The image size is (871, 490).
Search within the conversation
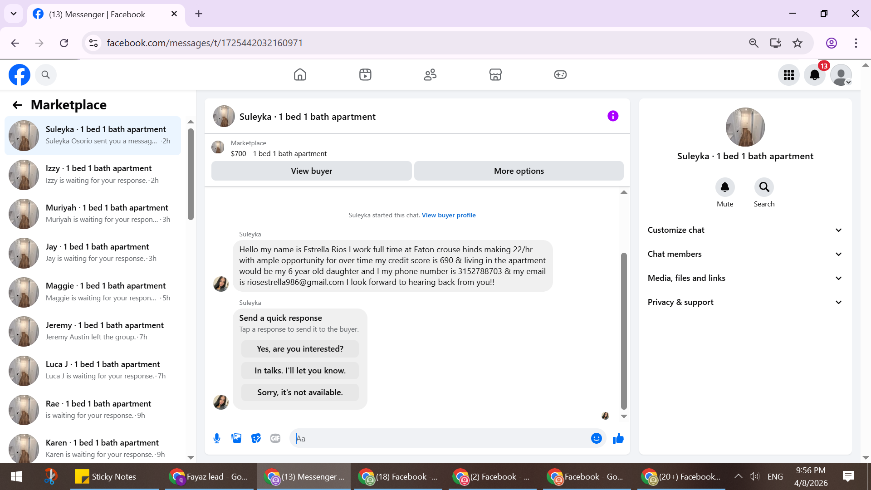764,187
